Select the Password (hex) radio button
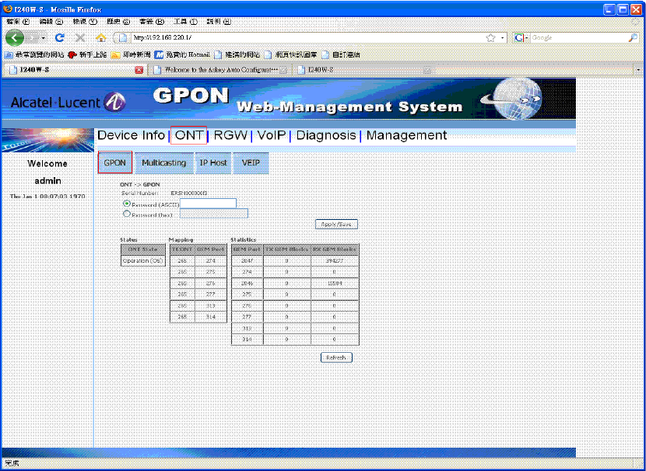Screen dimensions: 646x471 coord(127,214)
